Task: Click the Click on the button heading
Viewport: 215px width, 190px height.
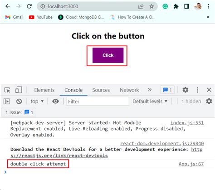Action: 108,36
